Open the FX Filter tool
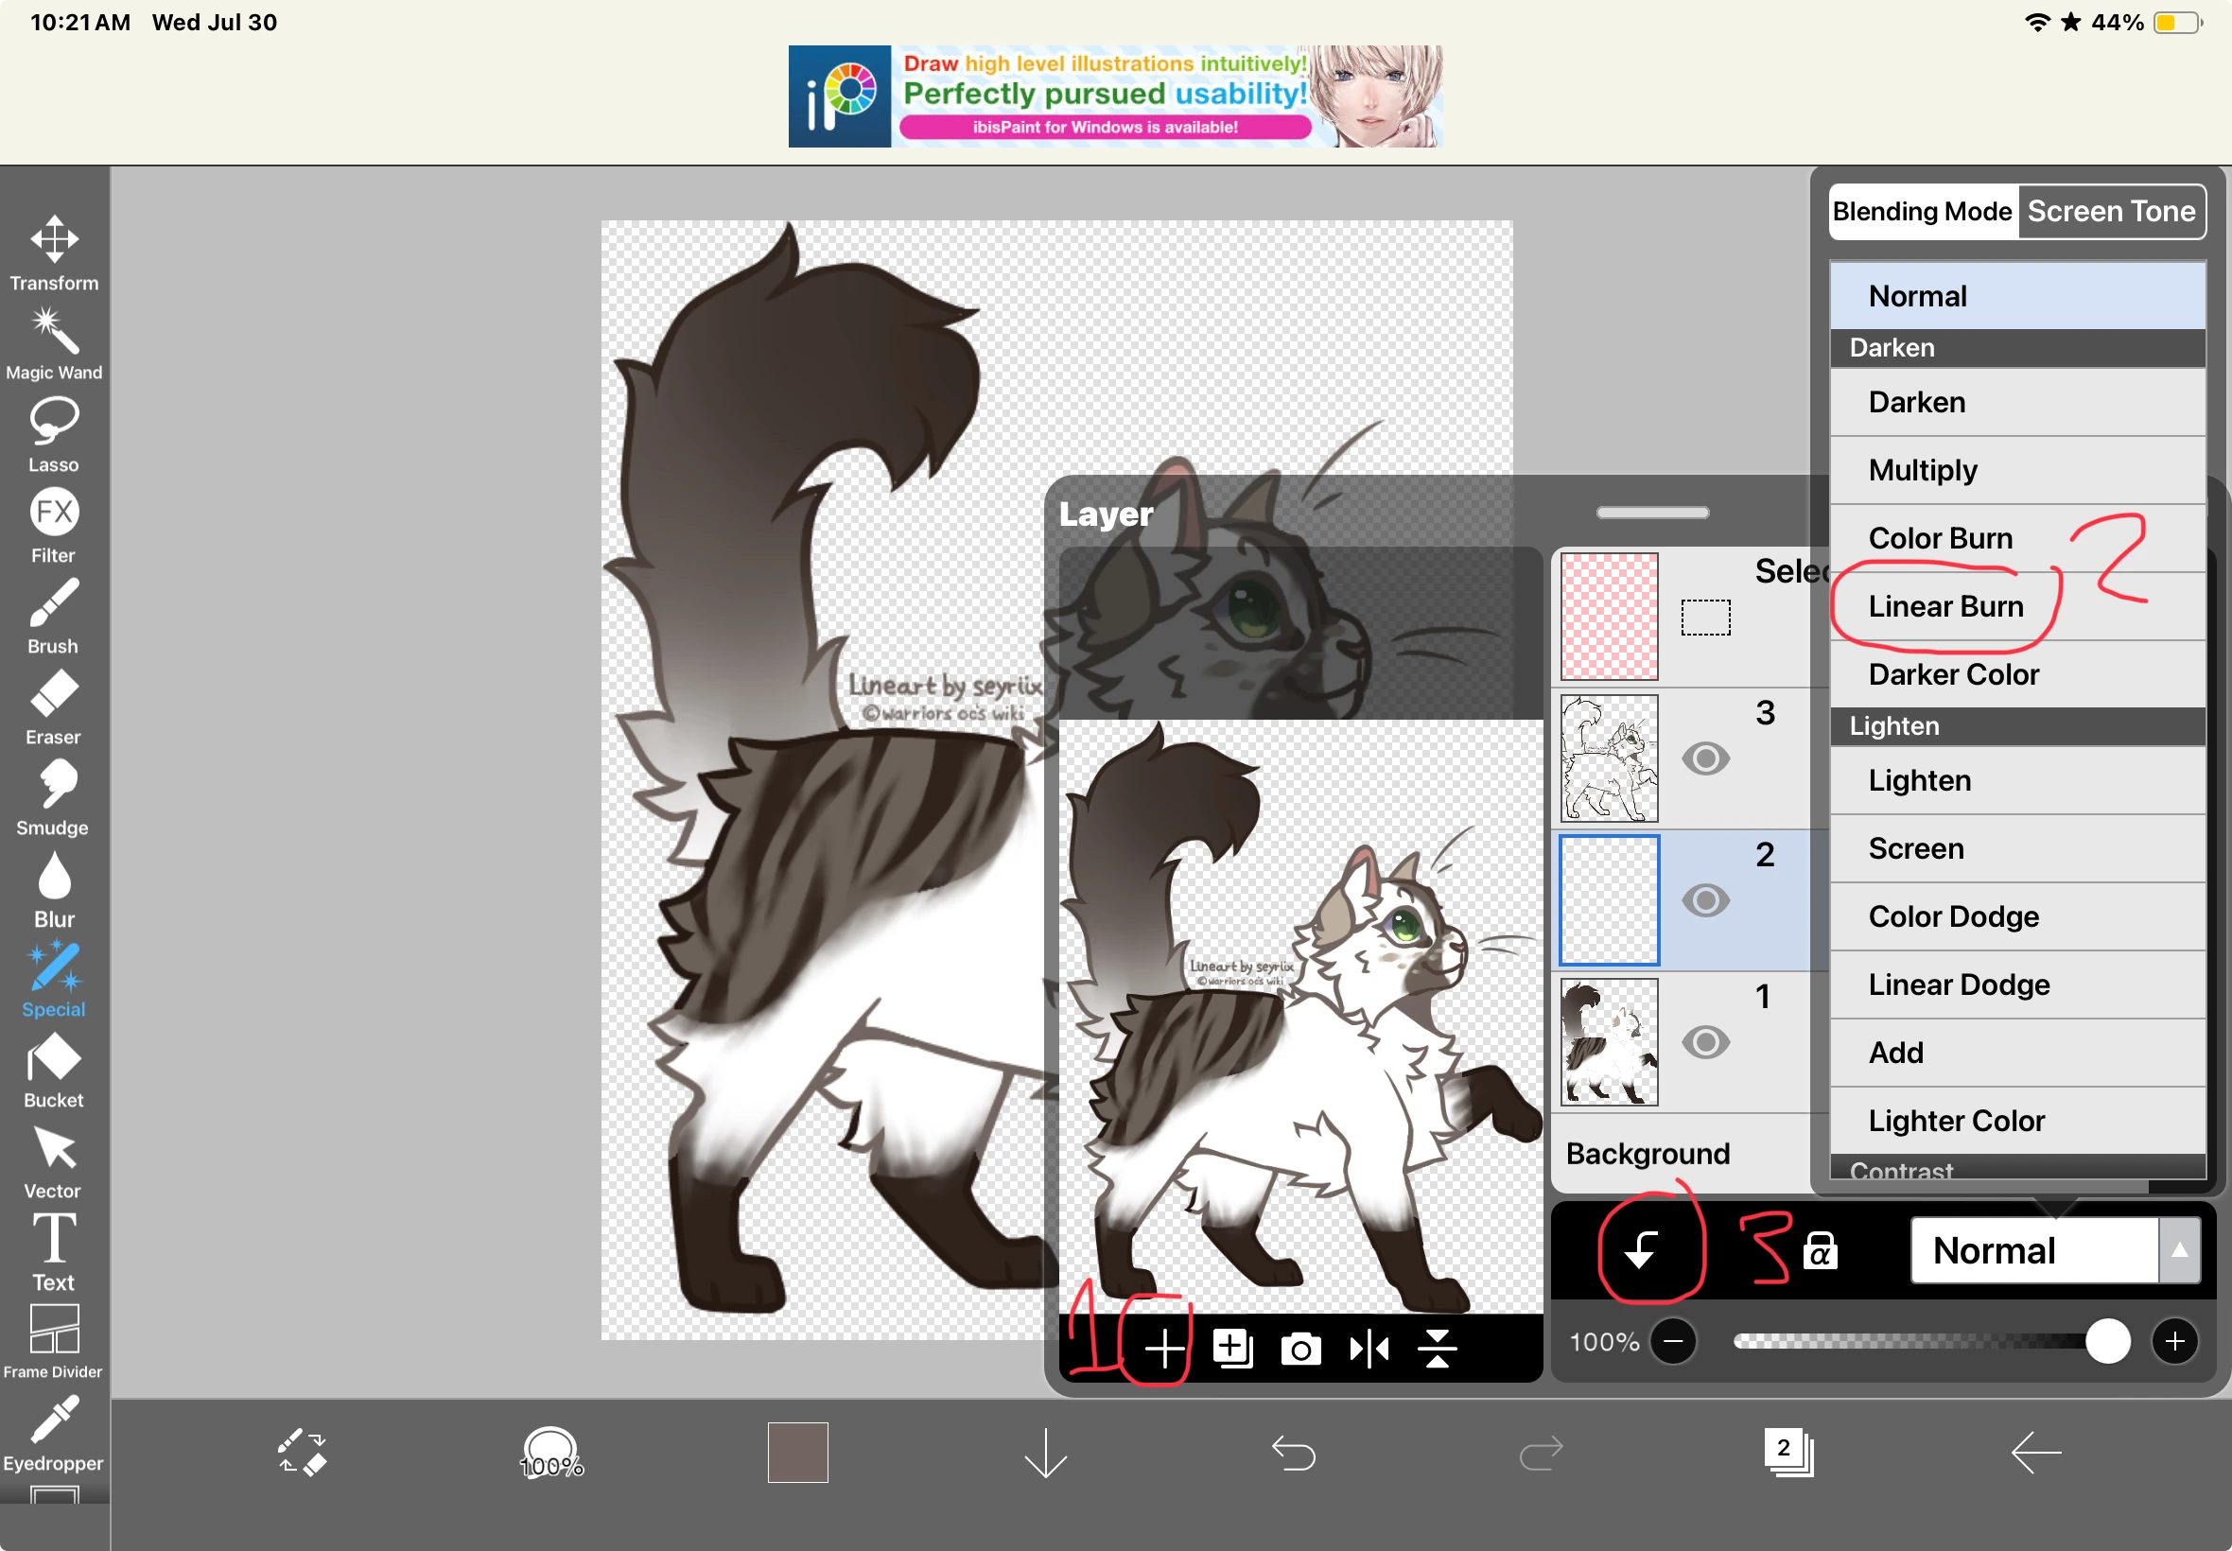Viewport: 2232px width, 1551px height. tap(54, 525)
